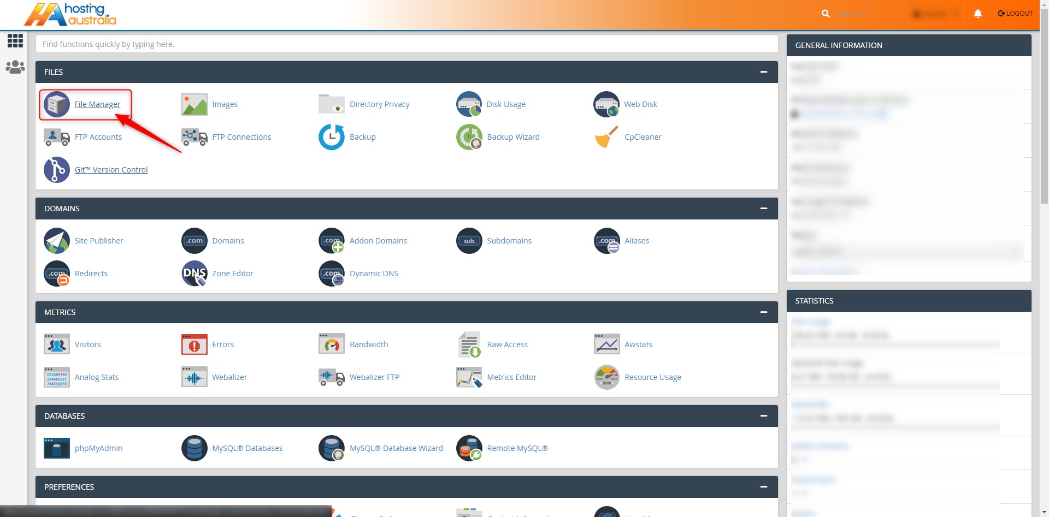Click the Logout button
The width and height of the screenshot is (1049, 517).
tap(1015, 14)
